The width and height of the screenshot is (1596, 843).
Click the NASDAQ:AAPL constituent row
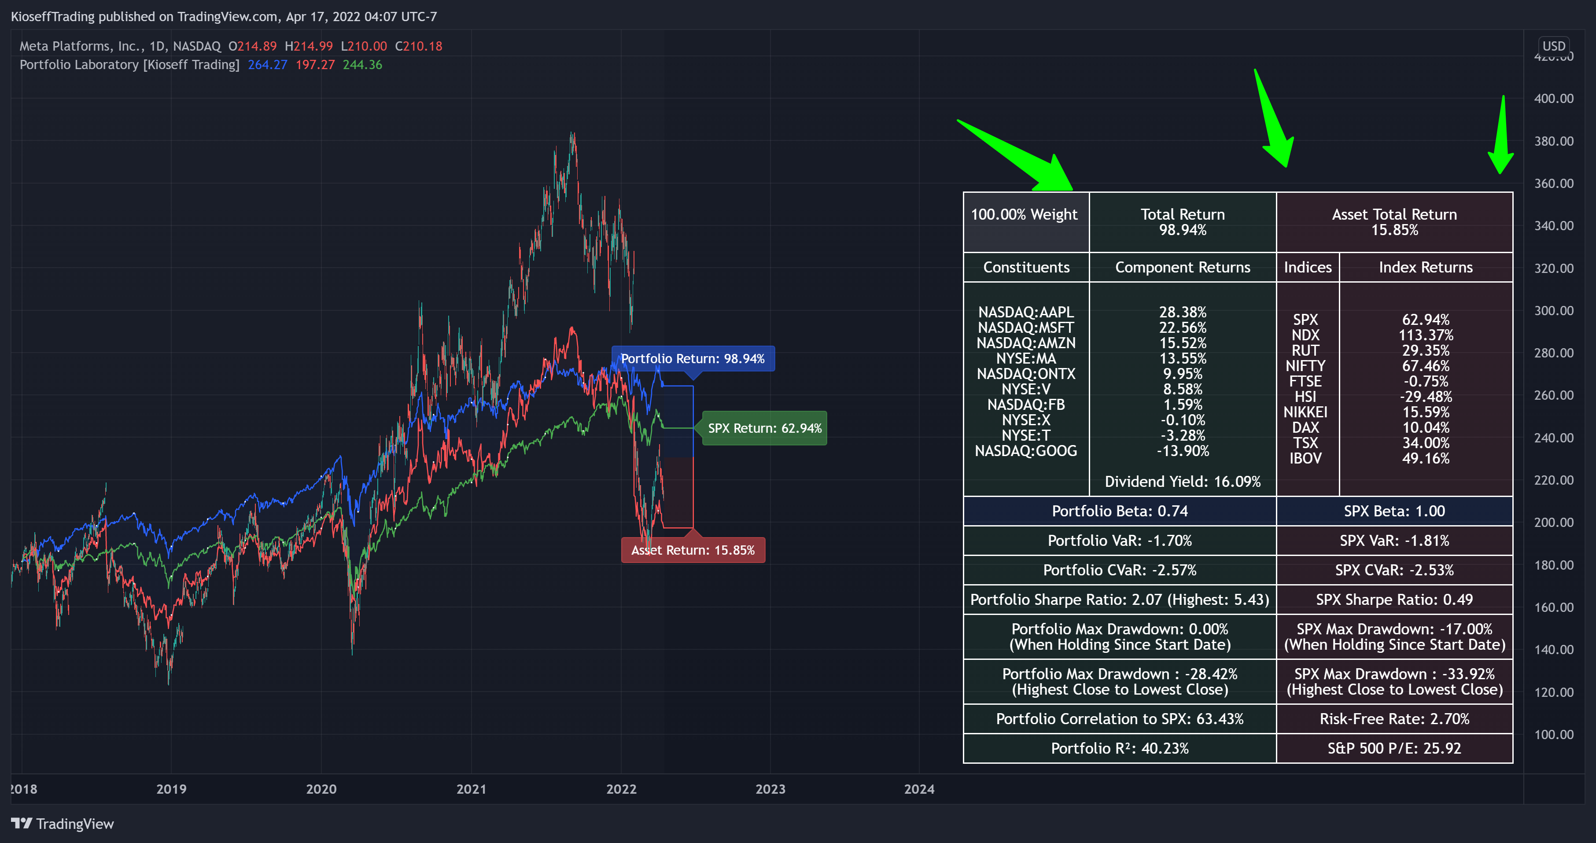tap(1026, 312)
